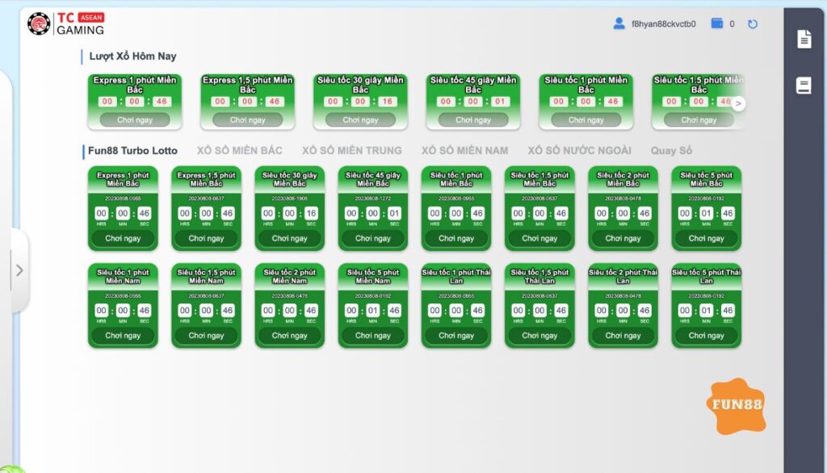This screenshot has width=827, height=473.
Task: Click draw number on Siêu tốc 45 giây grid card
Action: coord(373,199)
